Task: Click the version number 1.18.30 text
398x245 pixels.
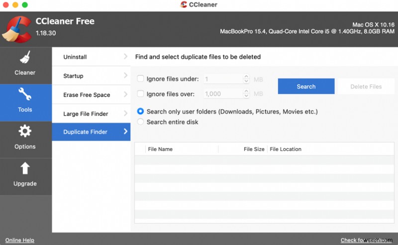Action: click(x=46, y=33)
